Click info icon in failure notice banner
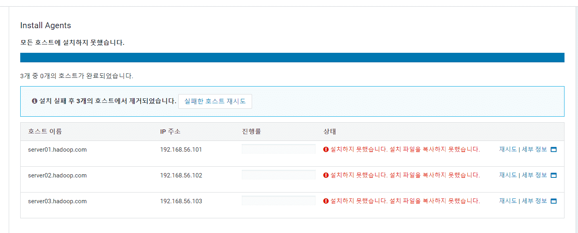The image size is (578, 233). (x=35, y=101)
